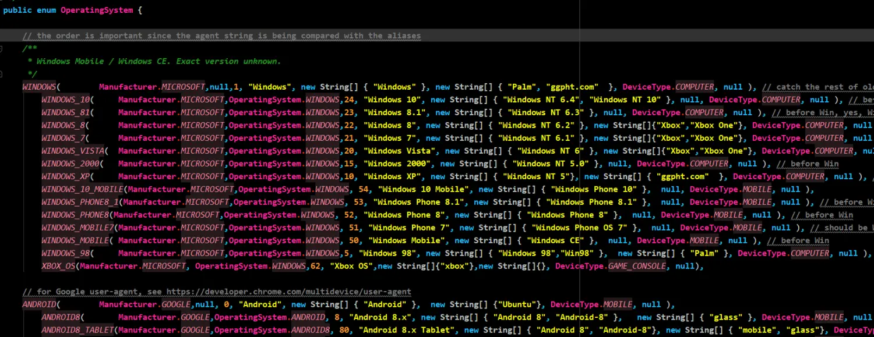
Task: Select the WINDOWS_PHONE8( enum constant
Action: (x=76, y=215)
